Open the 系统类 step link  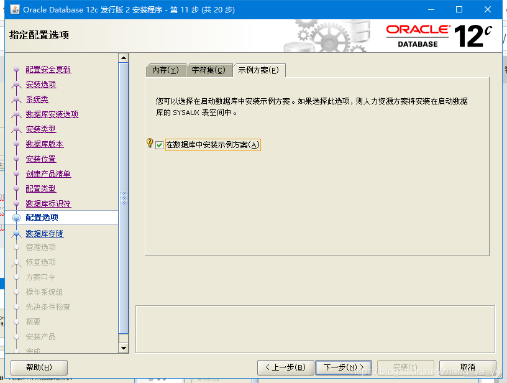click(37, 99)
